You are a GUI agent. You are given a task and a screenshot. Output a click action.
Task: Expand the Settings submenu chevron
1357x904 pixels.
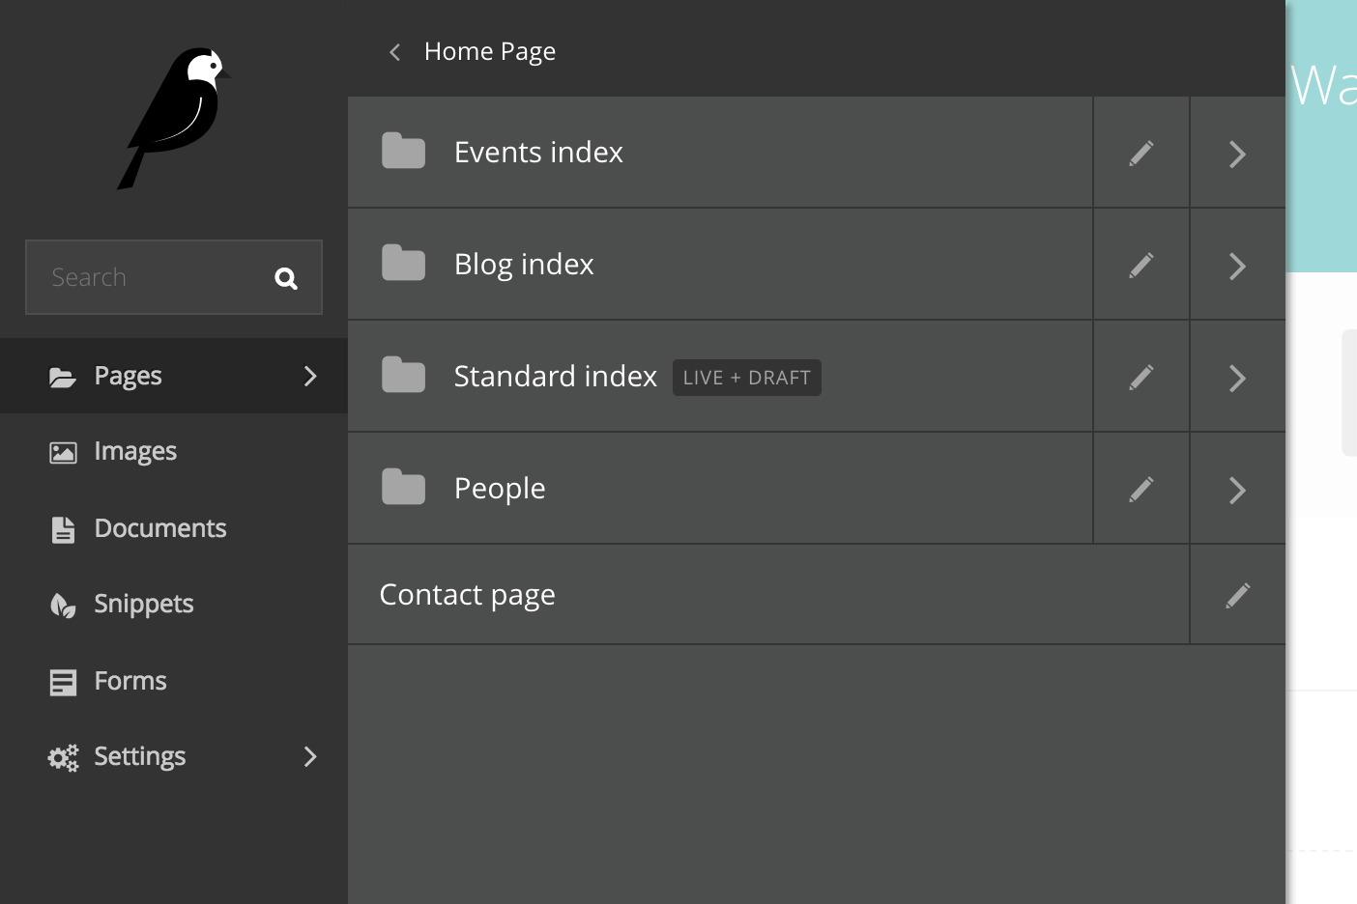pos(310,757)
